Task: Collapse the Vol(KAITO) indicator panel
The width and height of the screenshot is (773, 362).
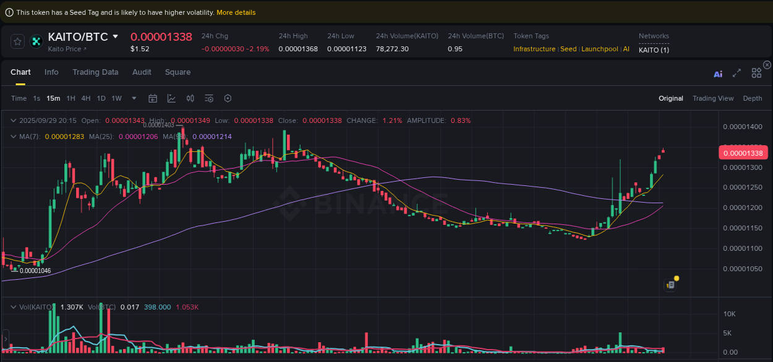Action: (x=15, y=306)
